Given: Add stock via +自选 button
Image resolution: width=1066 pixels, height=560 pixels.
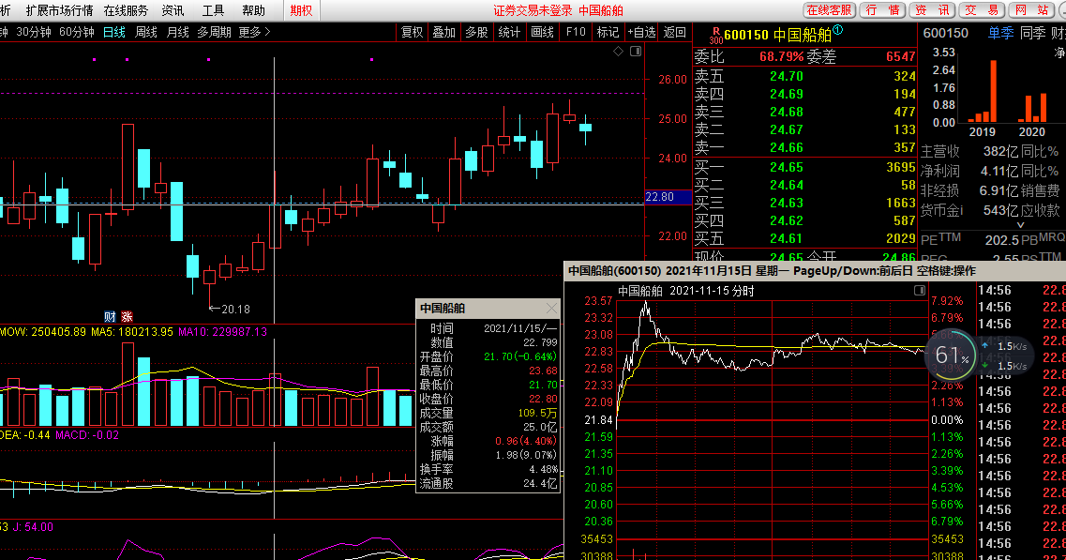Looking at the screenshot, I should coord(642,32).
